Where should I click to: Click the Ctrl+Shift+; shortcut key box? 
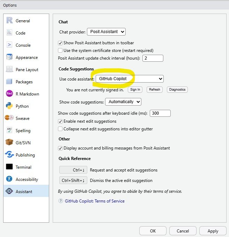[73, 180]
